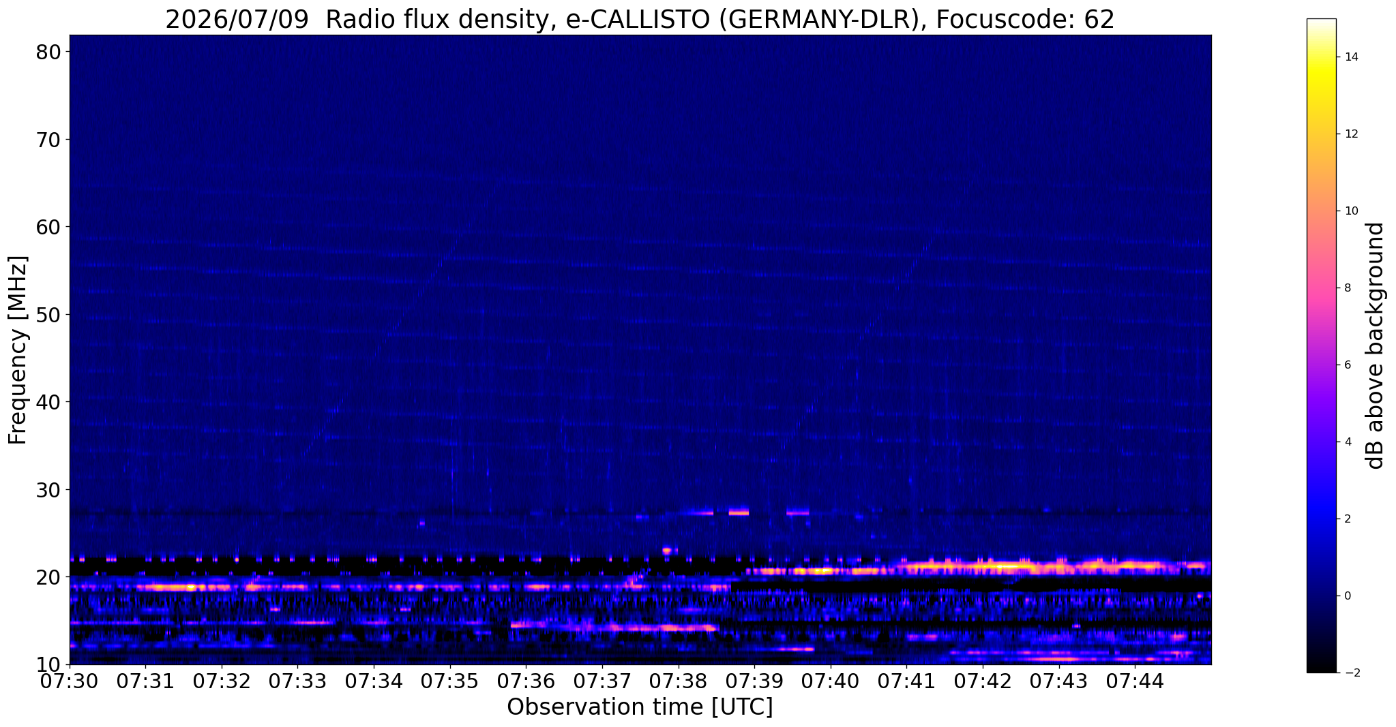Image resolution: width=1396 pixels, height=727 pixels.
Task: Click the colorbar at the 2 dB blue level
Action: pyautogui.click(x=1321, y=519)
